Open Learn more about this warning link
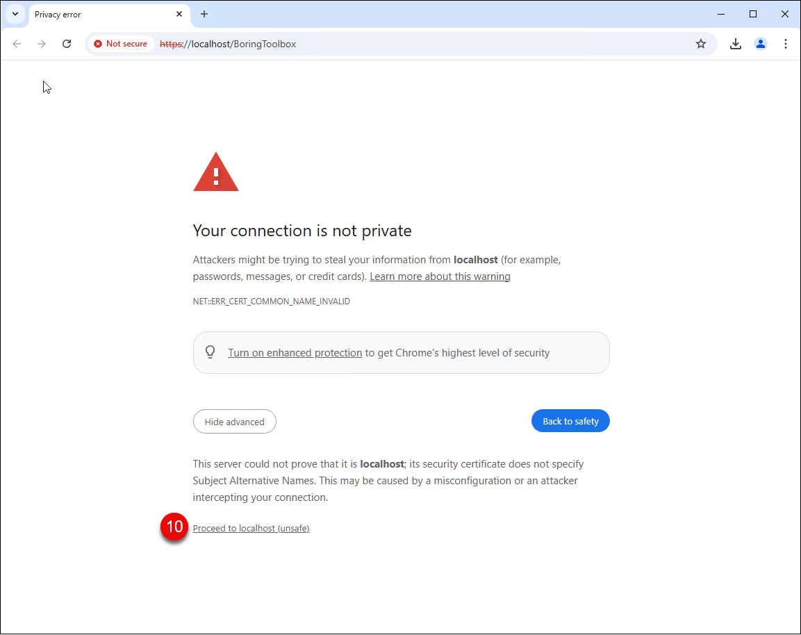Viewport: 801px width, 635px height. (440, 277)
